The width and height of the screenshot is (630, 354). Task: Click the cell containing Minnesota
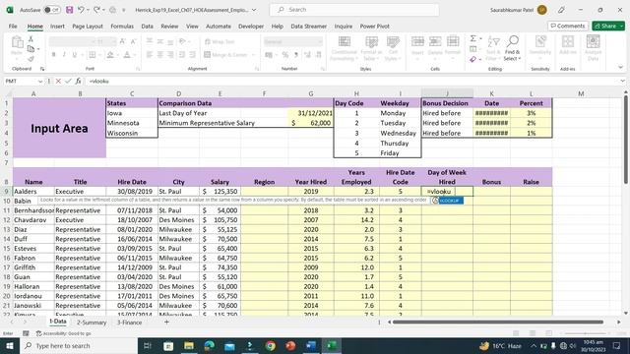tap(132, 123)
